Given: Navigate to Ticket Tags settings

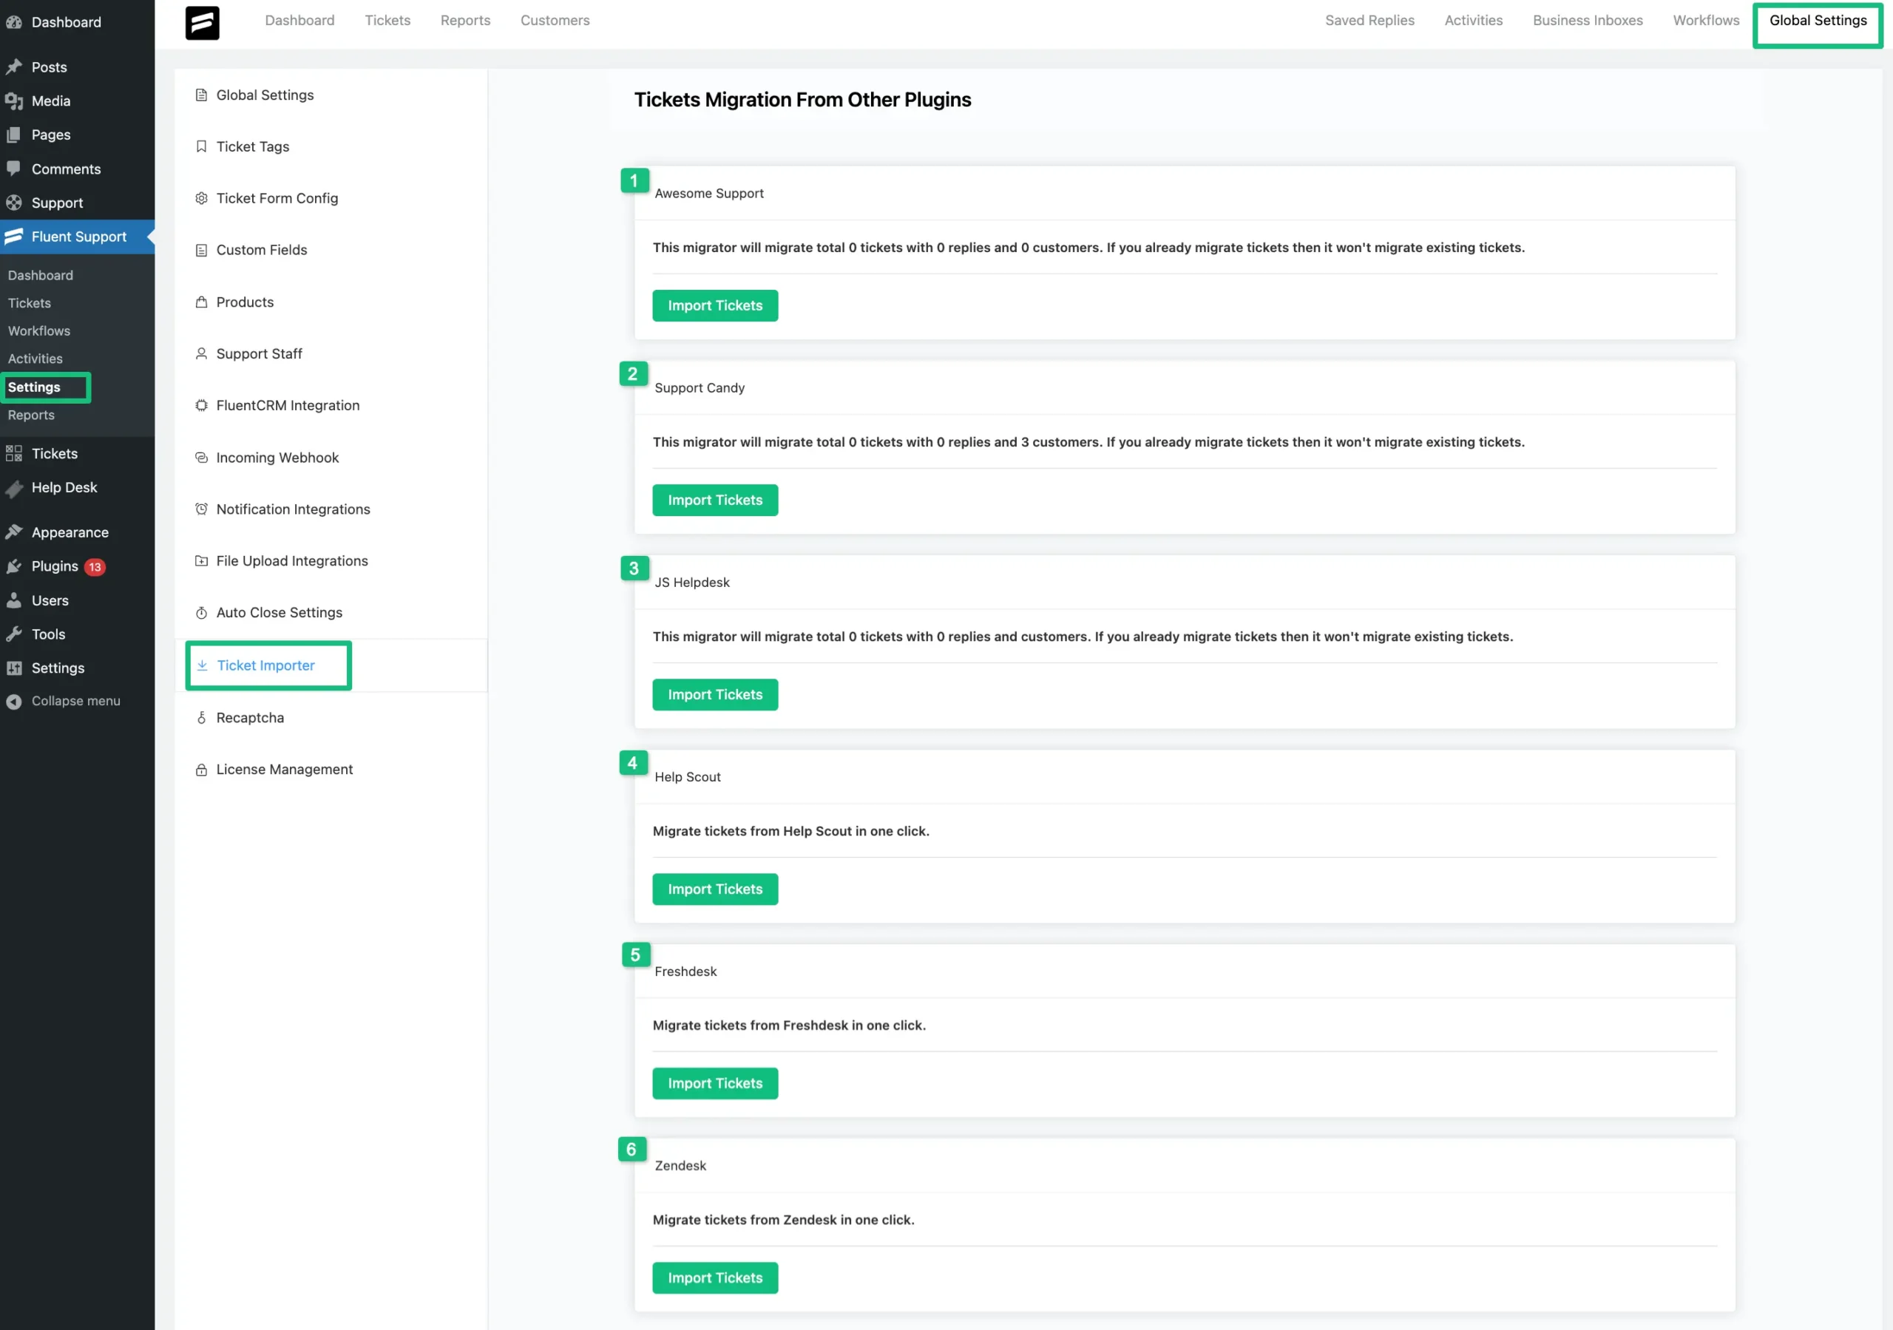Looking at the screenshot, I should (x=252, y=146).
